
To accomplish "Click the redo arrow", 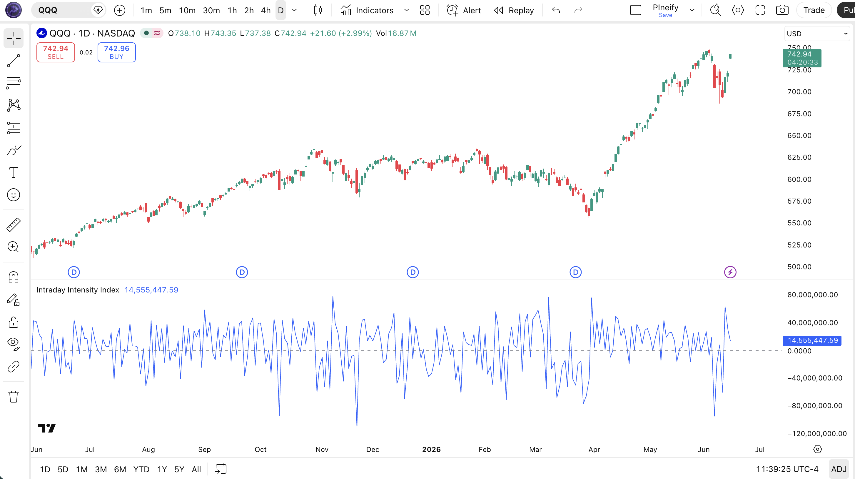I will tap(578, 10).
